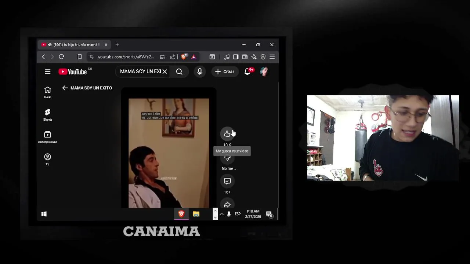Open the Brave playlist music note icon

coord(227,57)
